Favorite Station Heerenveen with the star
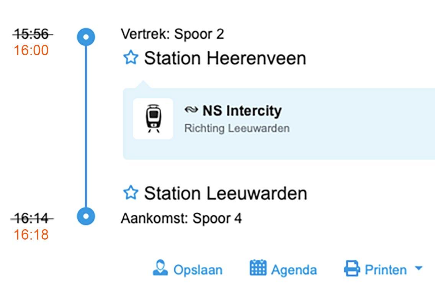This screenshot has width=435, height=294. [x=131, y=58]
